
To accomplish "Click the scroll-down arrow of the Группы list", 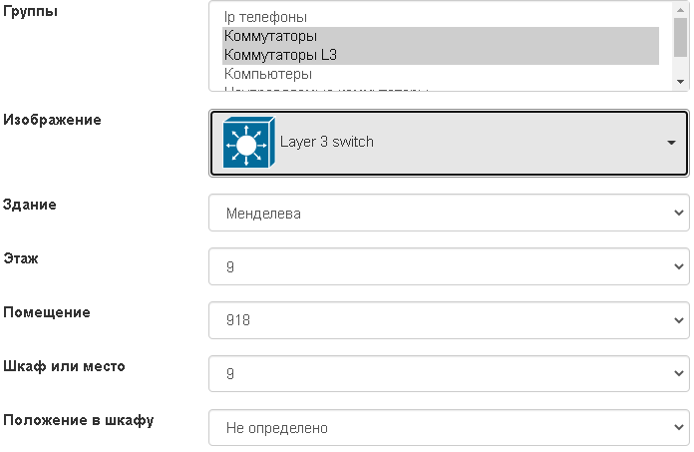I will pyautogui.click(x=680, y=82).
